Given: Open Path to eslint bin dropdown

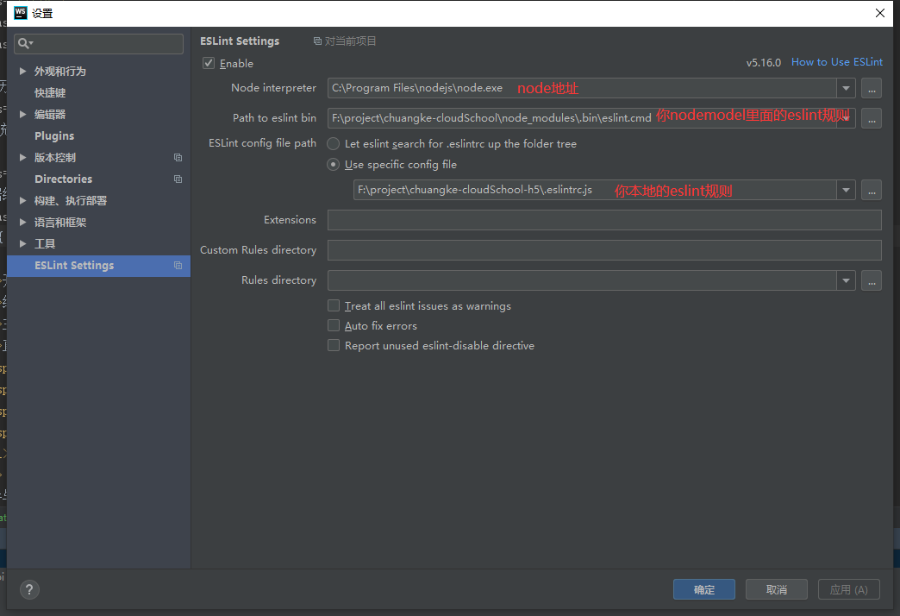Looking at the screenshot, I should [x=846, y=118].
